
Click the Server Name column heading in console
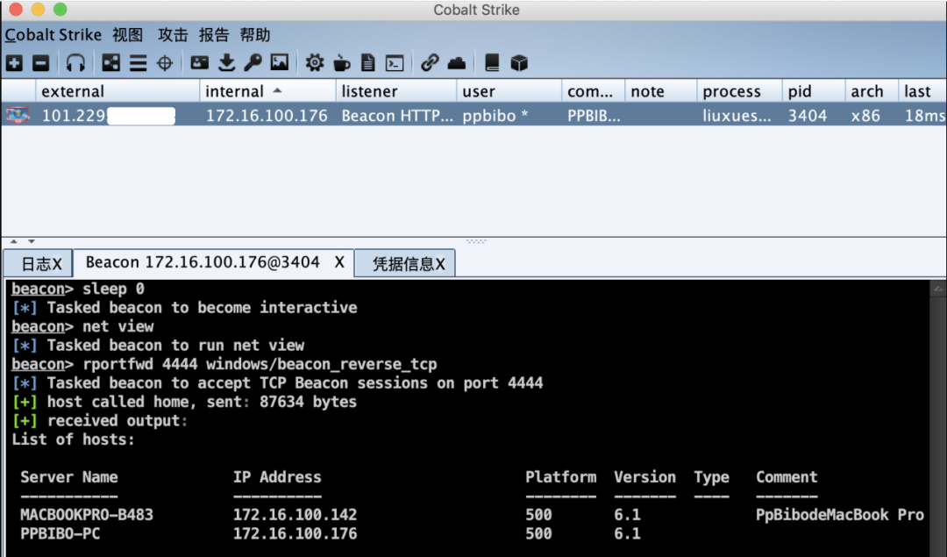coord(69,477)
